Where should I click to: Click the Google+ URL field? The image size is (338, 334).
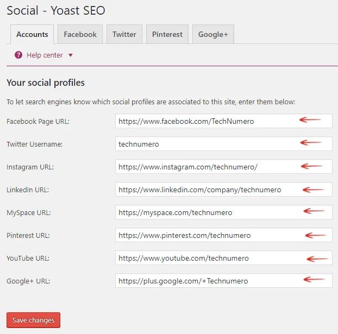coord(224,281)
